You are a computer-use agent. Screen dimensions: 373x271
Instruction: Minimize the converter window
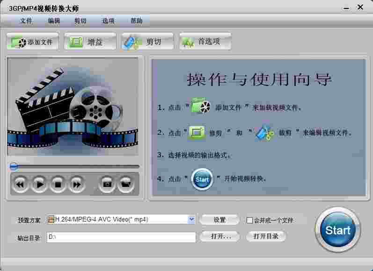[x=346, y=8]
